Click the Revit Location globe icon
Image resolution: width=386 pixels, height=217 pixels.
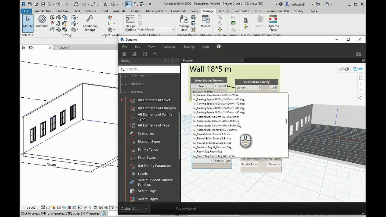110,17
